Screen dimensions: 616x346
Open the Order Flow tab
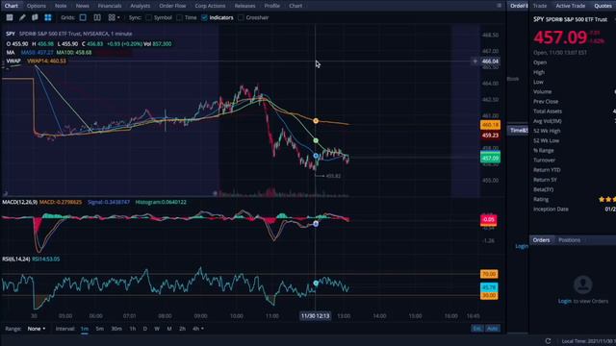pyautogui.click(x=172, y=6)
